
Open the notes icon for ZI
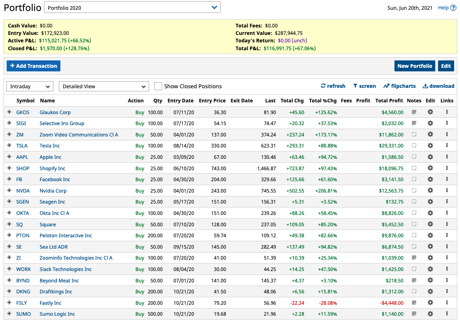coord(414,258)
